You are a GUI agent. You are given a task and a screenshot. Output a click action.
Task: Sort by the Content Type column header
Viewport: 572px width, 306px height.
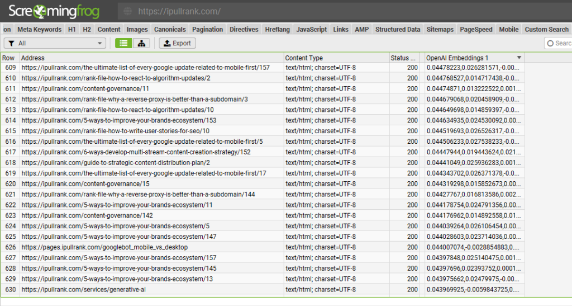(335, 58)
